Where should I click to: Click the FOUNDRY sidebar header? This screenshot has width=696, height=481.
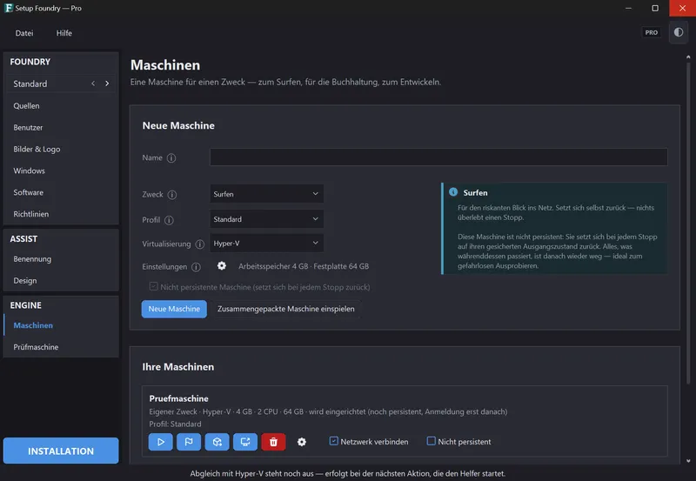tap(30, 62)
